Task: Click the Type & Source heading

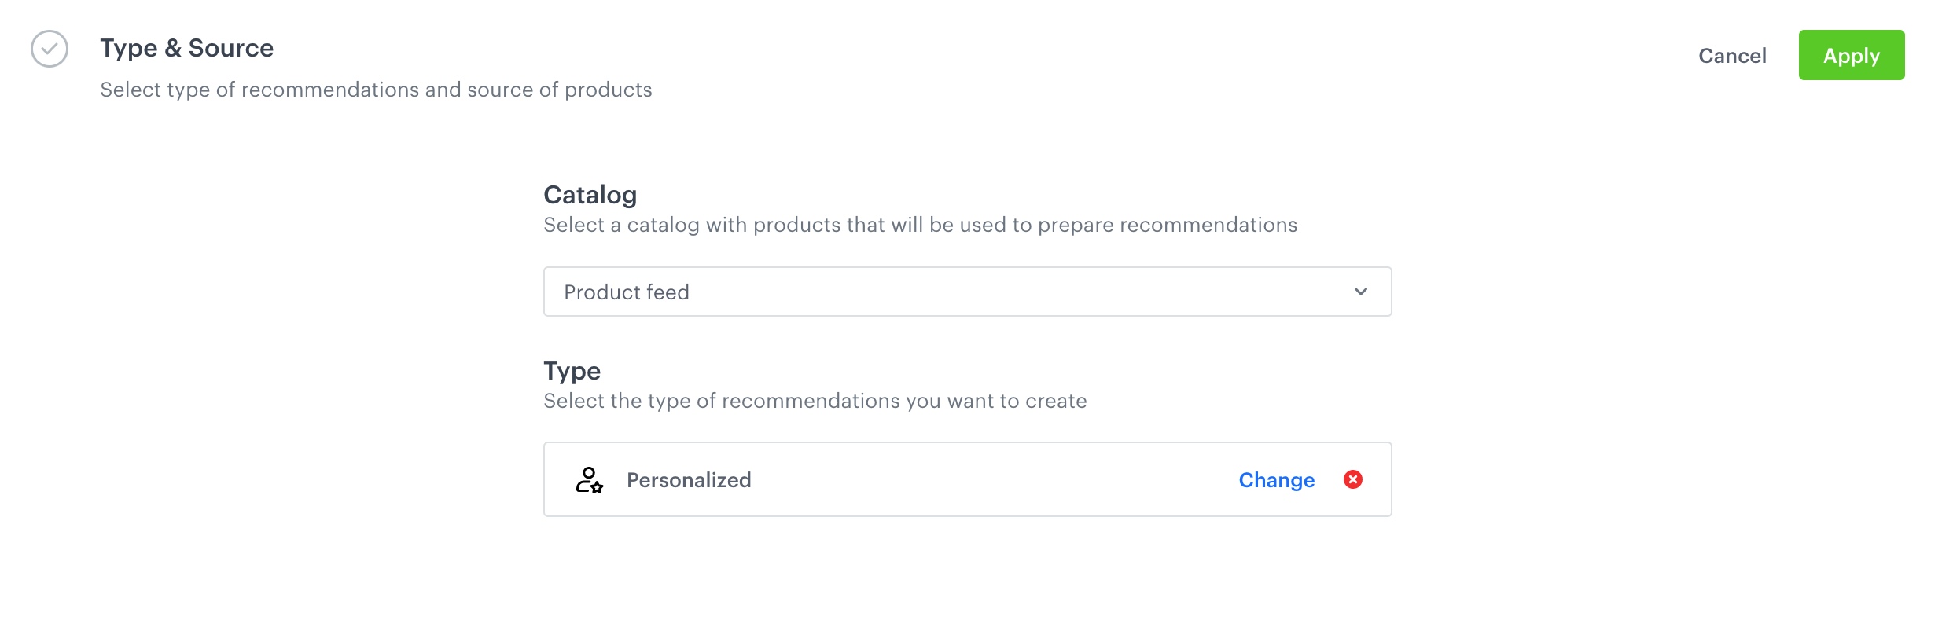Action: click(186, 47)
